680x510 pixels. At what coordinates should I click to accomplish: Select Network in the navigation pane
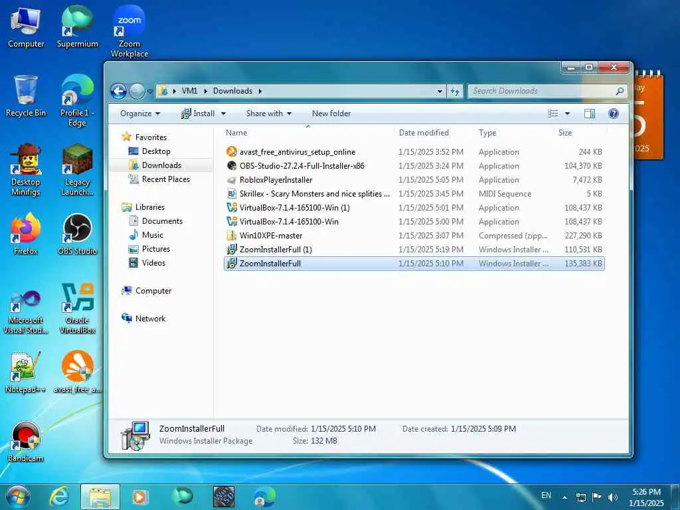click(x=144, y=318)
